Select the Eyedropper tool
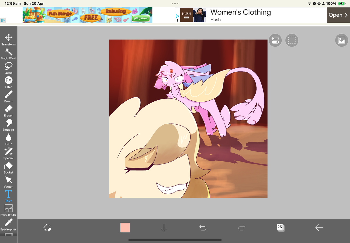The image size is (350, 243). click(x=8, y=224)
